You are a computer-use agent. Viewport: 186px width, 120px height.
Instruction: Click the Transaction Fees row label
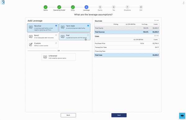click(x=101, y=47)
